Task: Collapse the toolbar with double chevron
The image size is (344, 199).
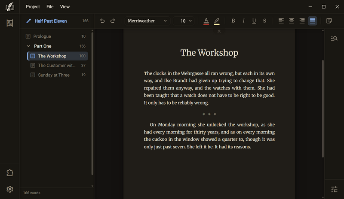Action: [x=219, y=32]
